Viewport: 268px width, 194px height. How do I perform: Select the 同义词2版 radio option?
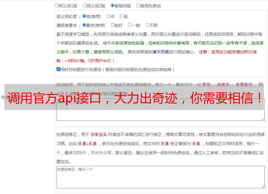tap(84, 6)
